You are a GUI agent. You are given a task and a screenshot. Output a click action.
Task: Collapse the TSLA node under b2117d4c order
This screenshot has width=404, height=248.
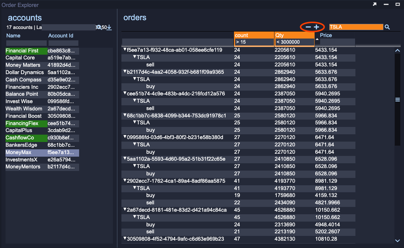tap(135, 79)
